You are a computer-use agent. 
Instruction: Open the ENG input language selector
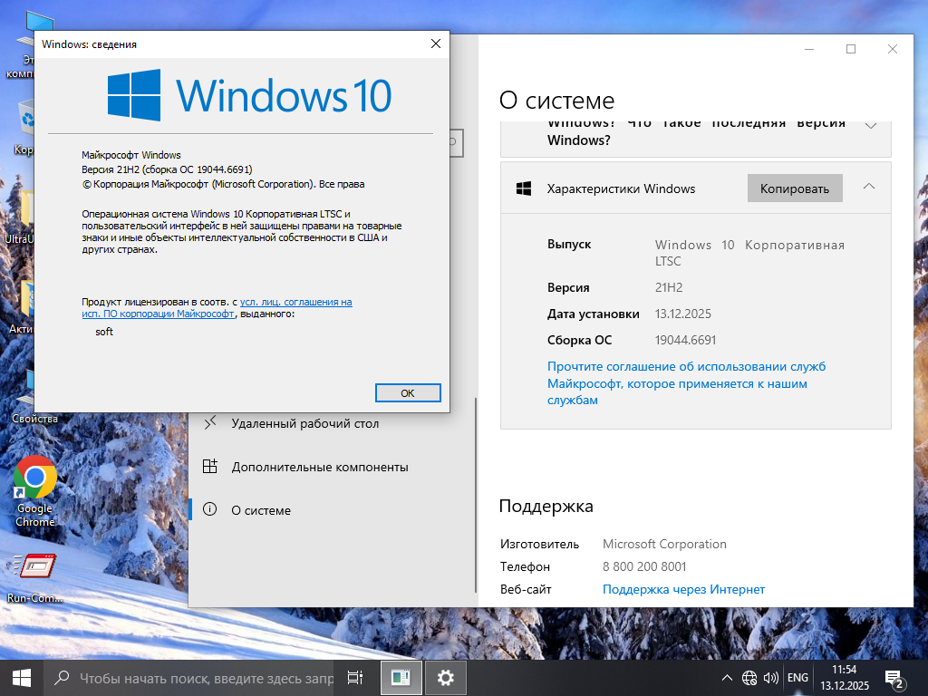[x=797, y=678]
